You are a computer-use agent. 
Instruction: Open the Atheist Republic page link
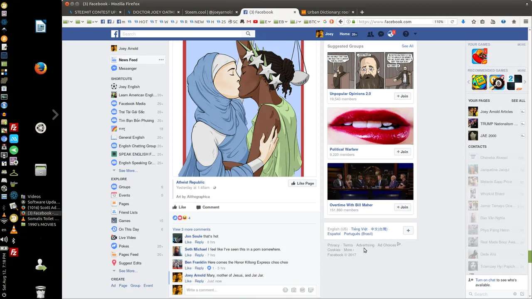tap(190, 182)
